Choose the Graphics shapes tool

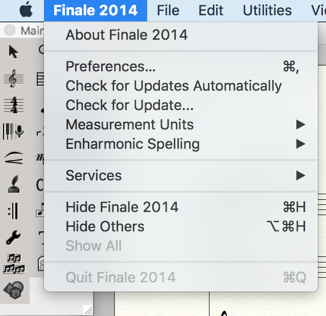pos(13,289)
